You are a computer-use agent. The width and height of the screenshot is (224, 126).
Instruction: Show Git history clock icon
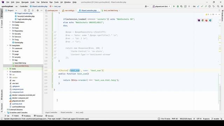tap(209, 6)
